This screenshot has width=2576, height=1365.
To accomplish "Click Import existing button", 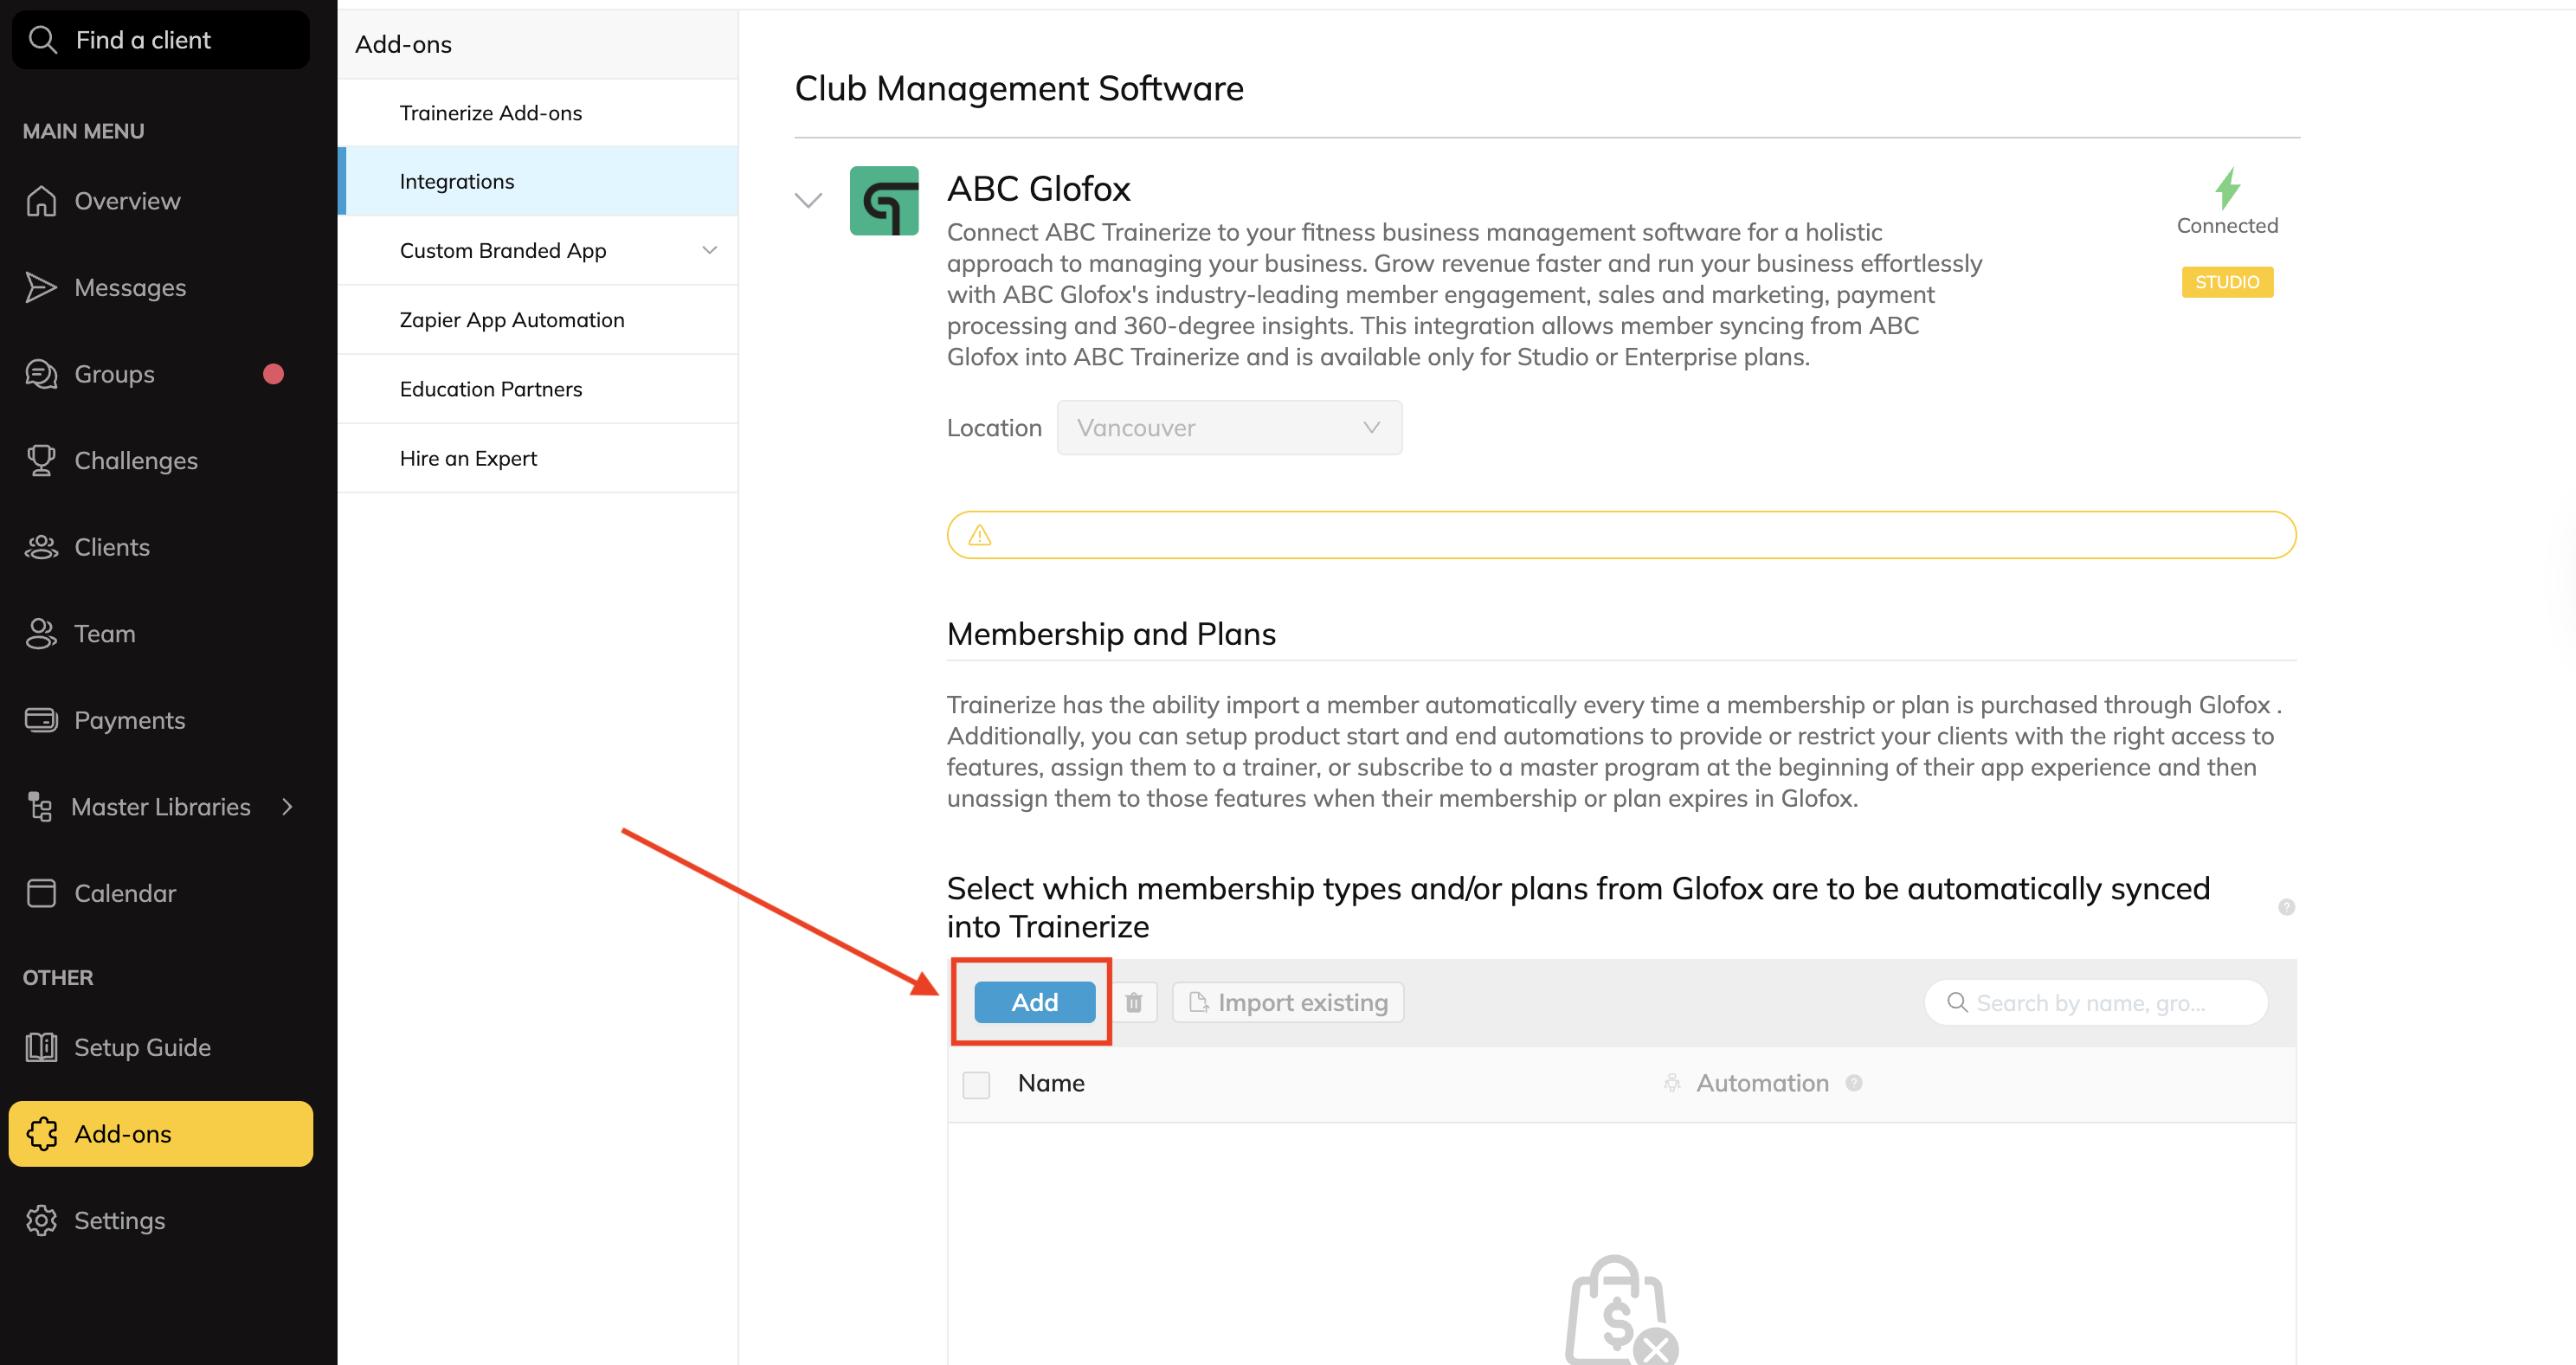I will pos(1288,1002).
